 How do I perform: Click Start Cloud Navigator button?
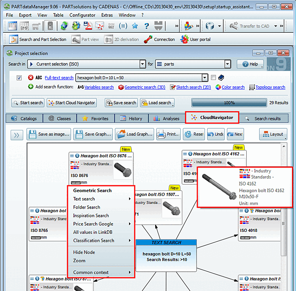tap(72, 103)
